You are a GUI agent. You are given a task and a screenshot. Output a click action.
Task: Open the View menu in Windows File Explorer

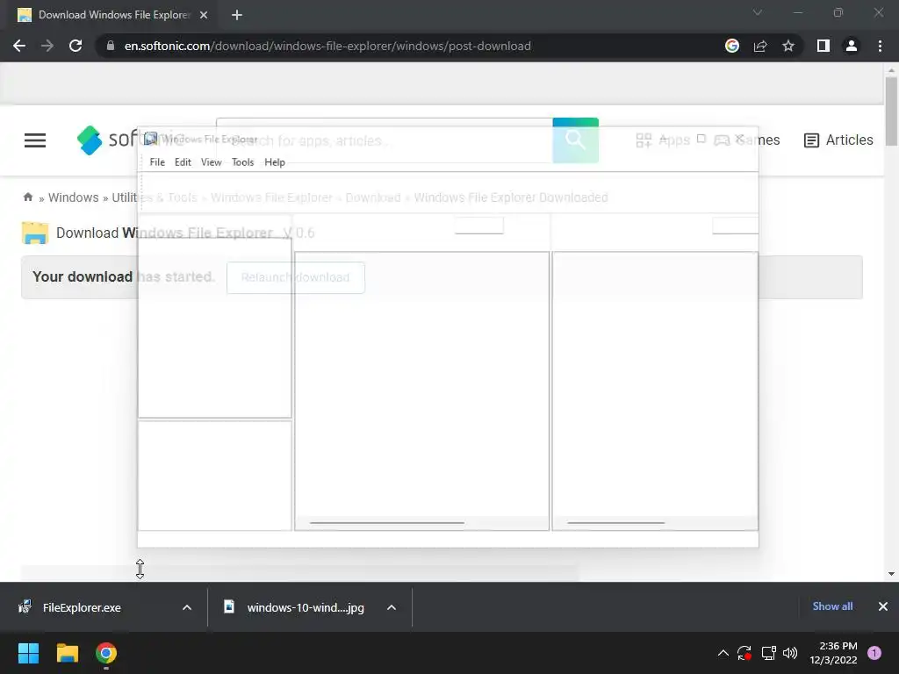click(x=211, y=162)
